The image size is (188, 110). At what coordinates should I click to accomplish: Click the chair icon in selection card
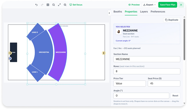(119, 32)
